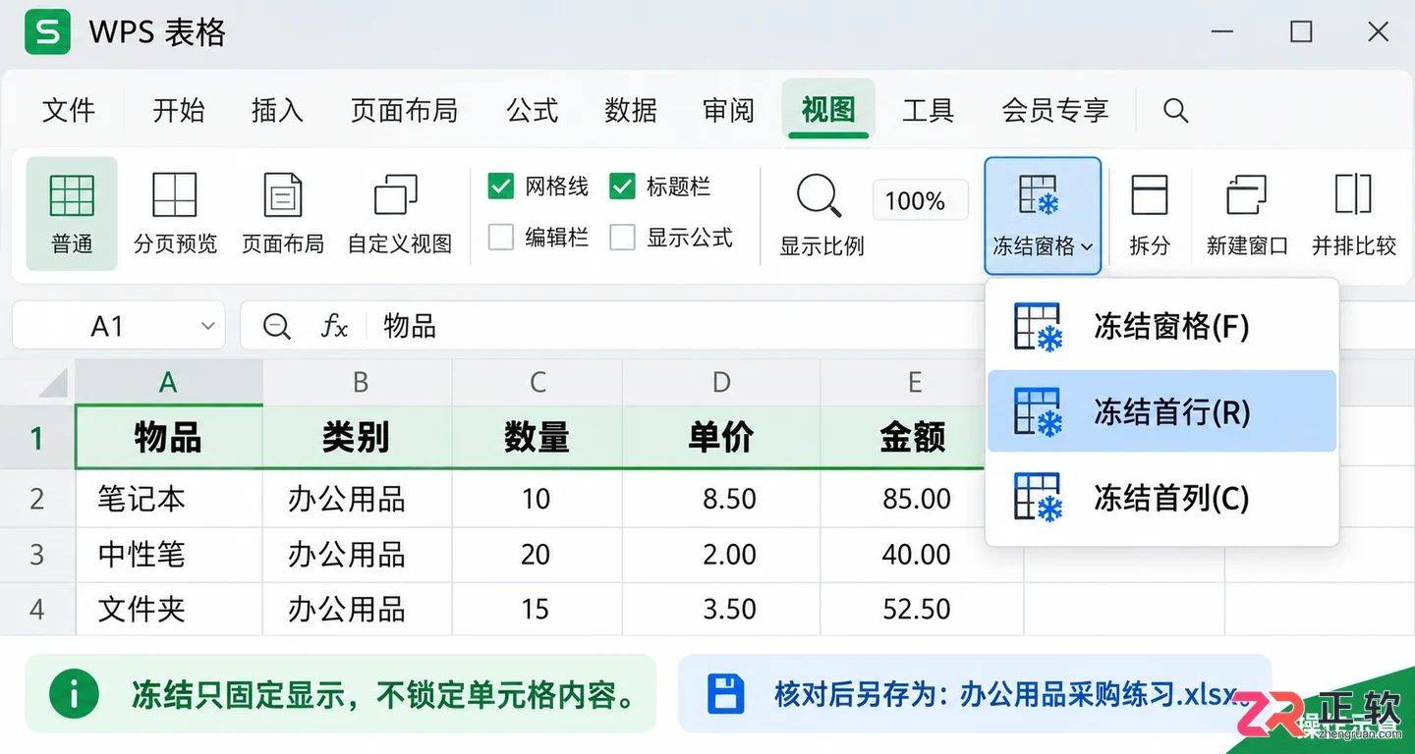Screen dimensions: 1415x754
Task: Choose 冻结首列(C) from the menu
Action: [x=1161, y=498]
